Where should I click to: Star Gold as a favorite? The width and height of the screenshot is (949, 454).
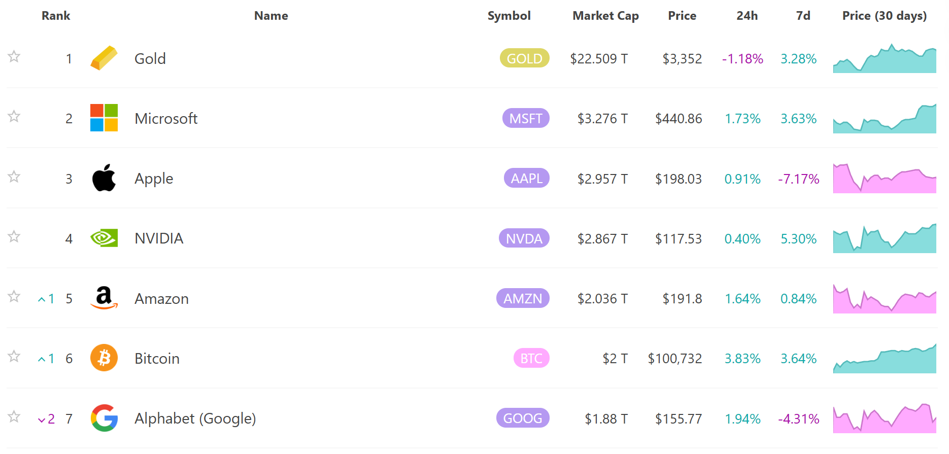pyautogui.click(x=14, y=56)
